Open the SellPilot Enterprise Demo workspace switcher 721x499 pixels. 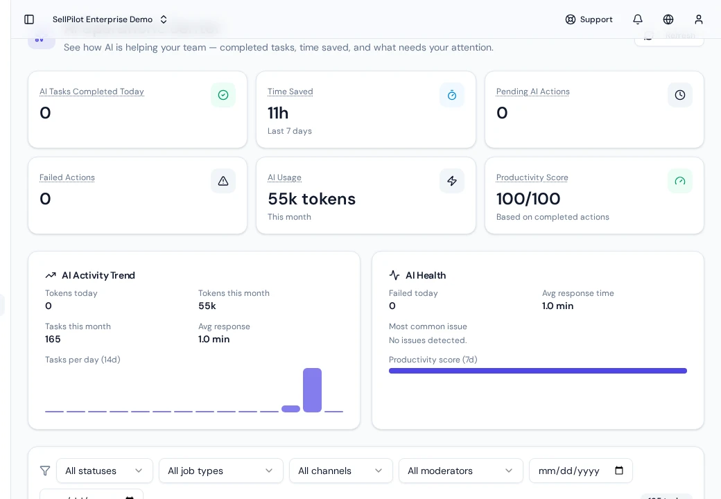click(x=110, y=19)
